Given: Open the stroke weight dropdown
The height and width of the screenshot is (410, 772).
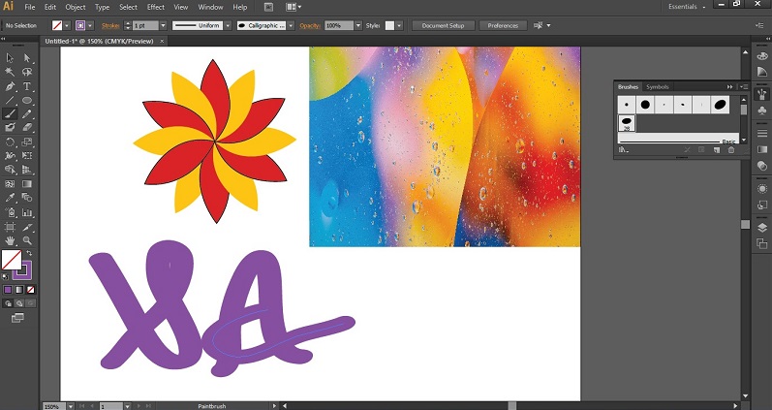Looking at the screenshot, I should pos(162,25).
